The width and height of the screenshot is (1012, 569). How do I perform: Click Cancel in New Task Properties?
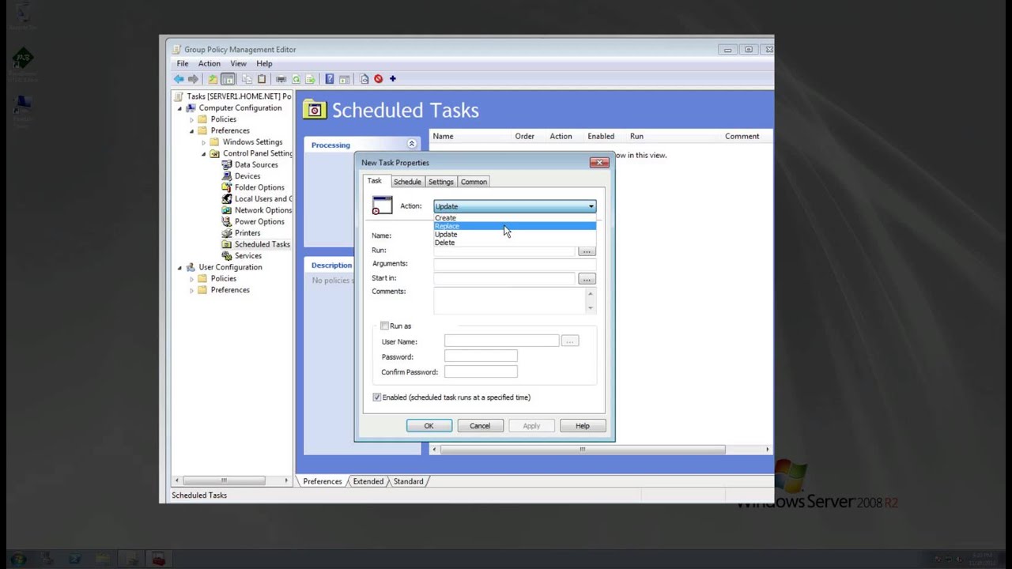[480, 426]
